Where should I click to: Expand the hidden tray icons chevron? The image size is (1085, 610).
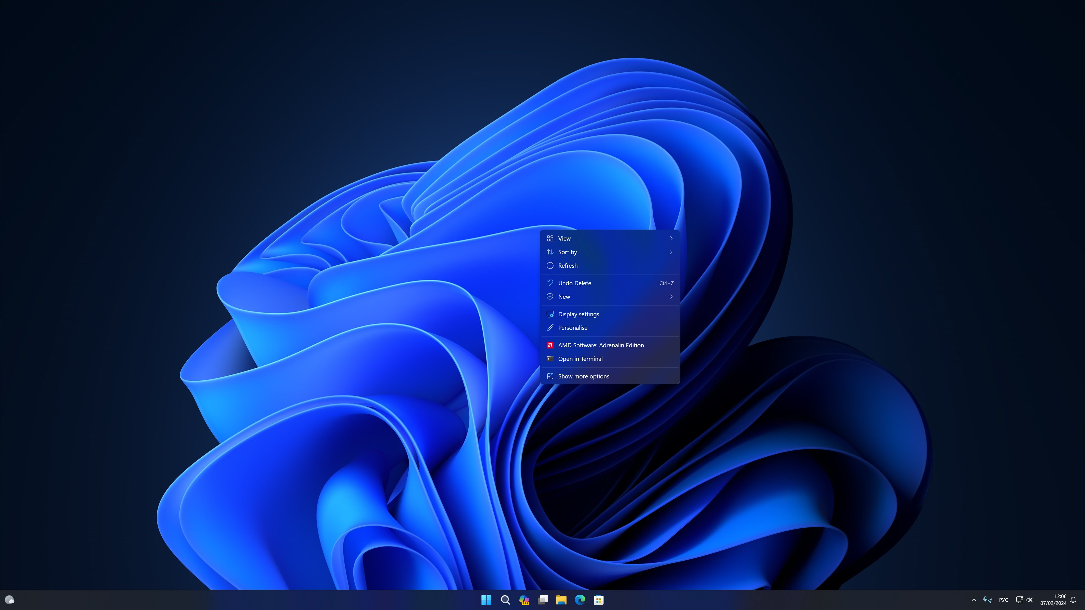[974, 600]
